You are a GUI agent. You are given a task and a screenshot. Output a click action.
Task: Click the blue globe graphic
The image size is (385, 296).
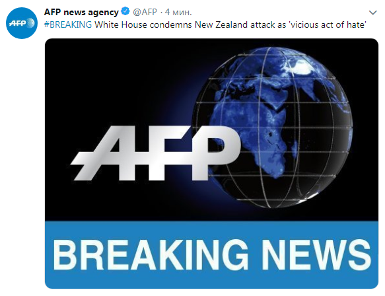(272, 128)
